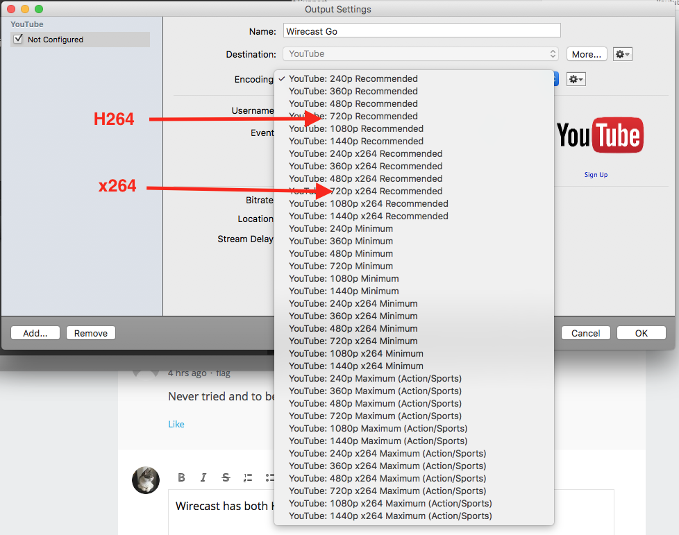This screenshot has height=535, width=679.
Task: Open the Sign Up link under YouTube logo
Action: [596, 174]
